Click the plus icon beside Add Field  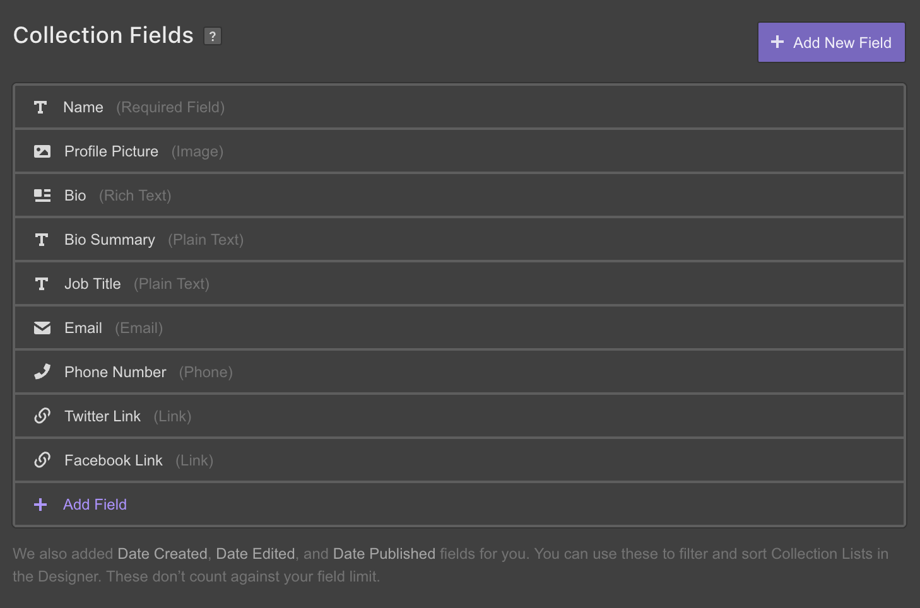coord(40,505)
